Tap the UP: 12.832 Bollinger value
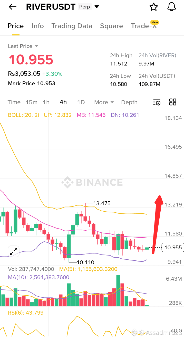Viewport: 184px width, 339px height. click(57, 115)
